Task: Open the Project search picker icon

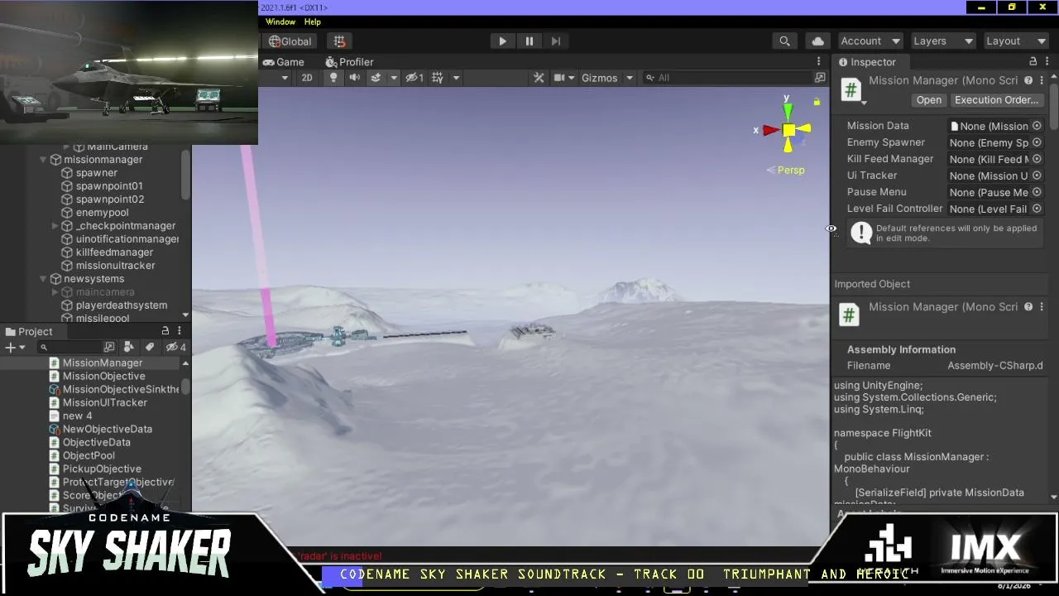Action: 109,348
